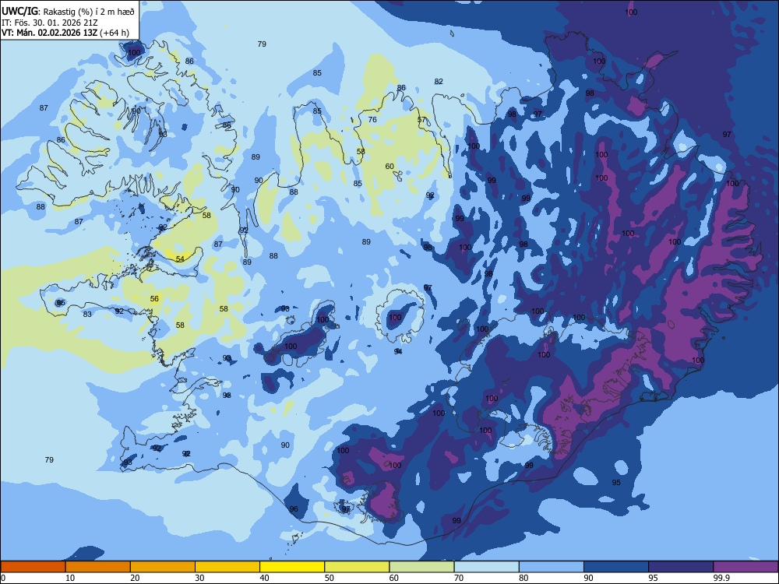The width and height of the screenshot is (779, 584).
Task: Click the '99.9' legend tick label
Action: [x=721, y=578]
